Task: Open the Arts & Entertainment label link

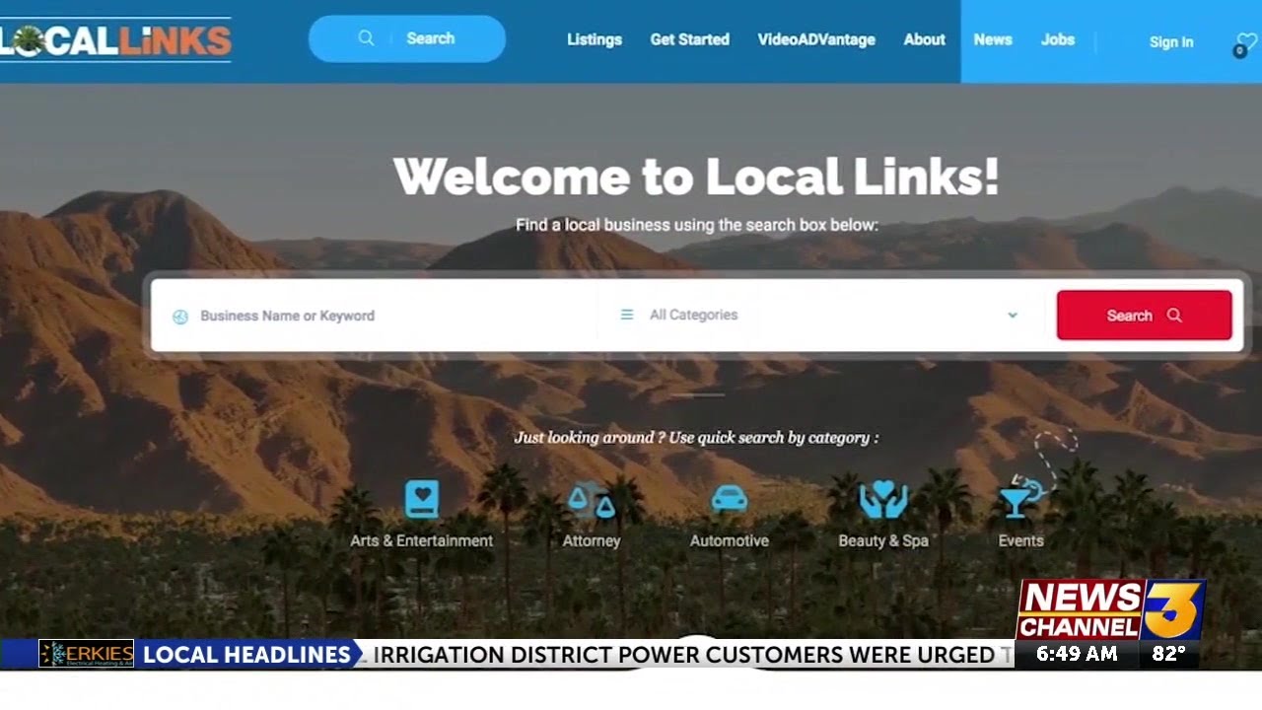Action: [422, 540]
